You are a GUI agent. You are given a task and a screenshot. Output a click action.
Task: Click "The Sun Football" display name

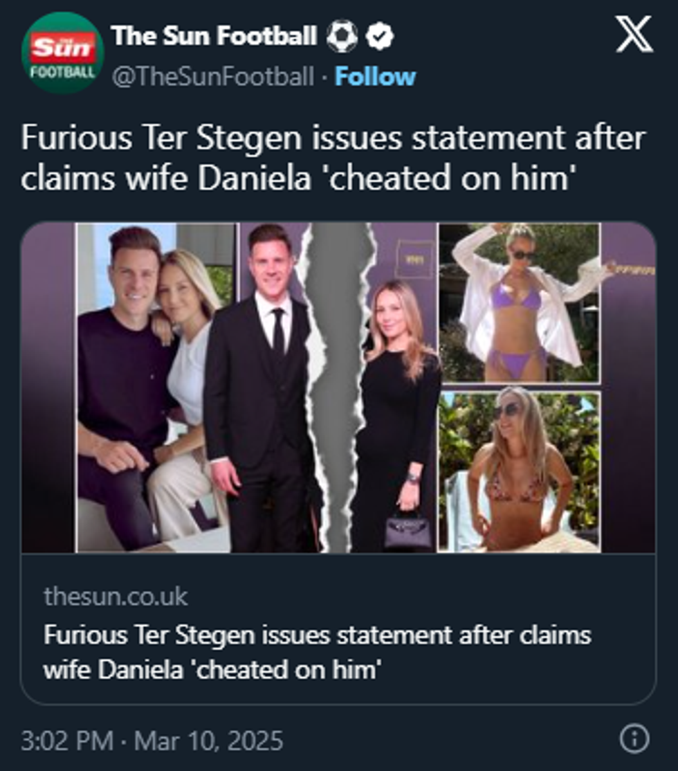[214, 36]
